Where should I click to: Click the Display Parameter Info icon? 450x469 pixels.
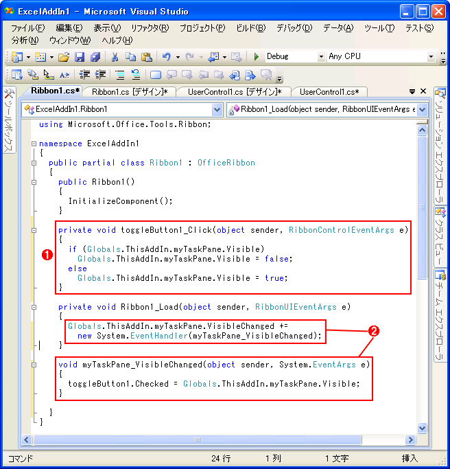[x=32, y=75]
